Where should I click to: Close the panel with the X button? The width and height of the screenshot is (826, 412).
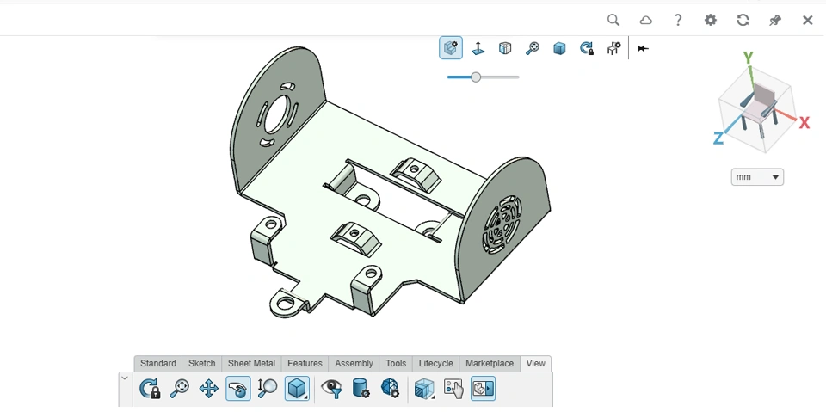coord(808,20)
